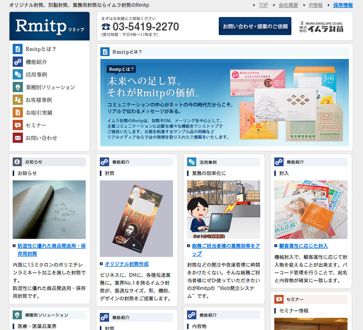This screenshot has width=363, height=330.
Task: Click the gears icon in the 封入 card header
Action: coord(279,162)
